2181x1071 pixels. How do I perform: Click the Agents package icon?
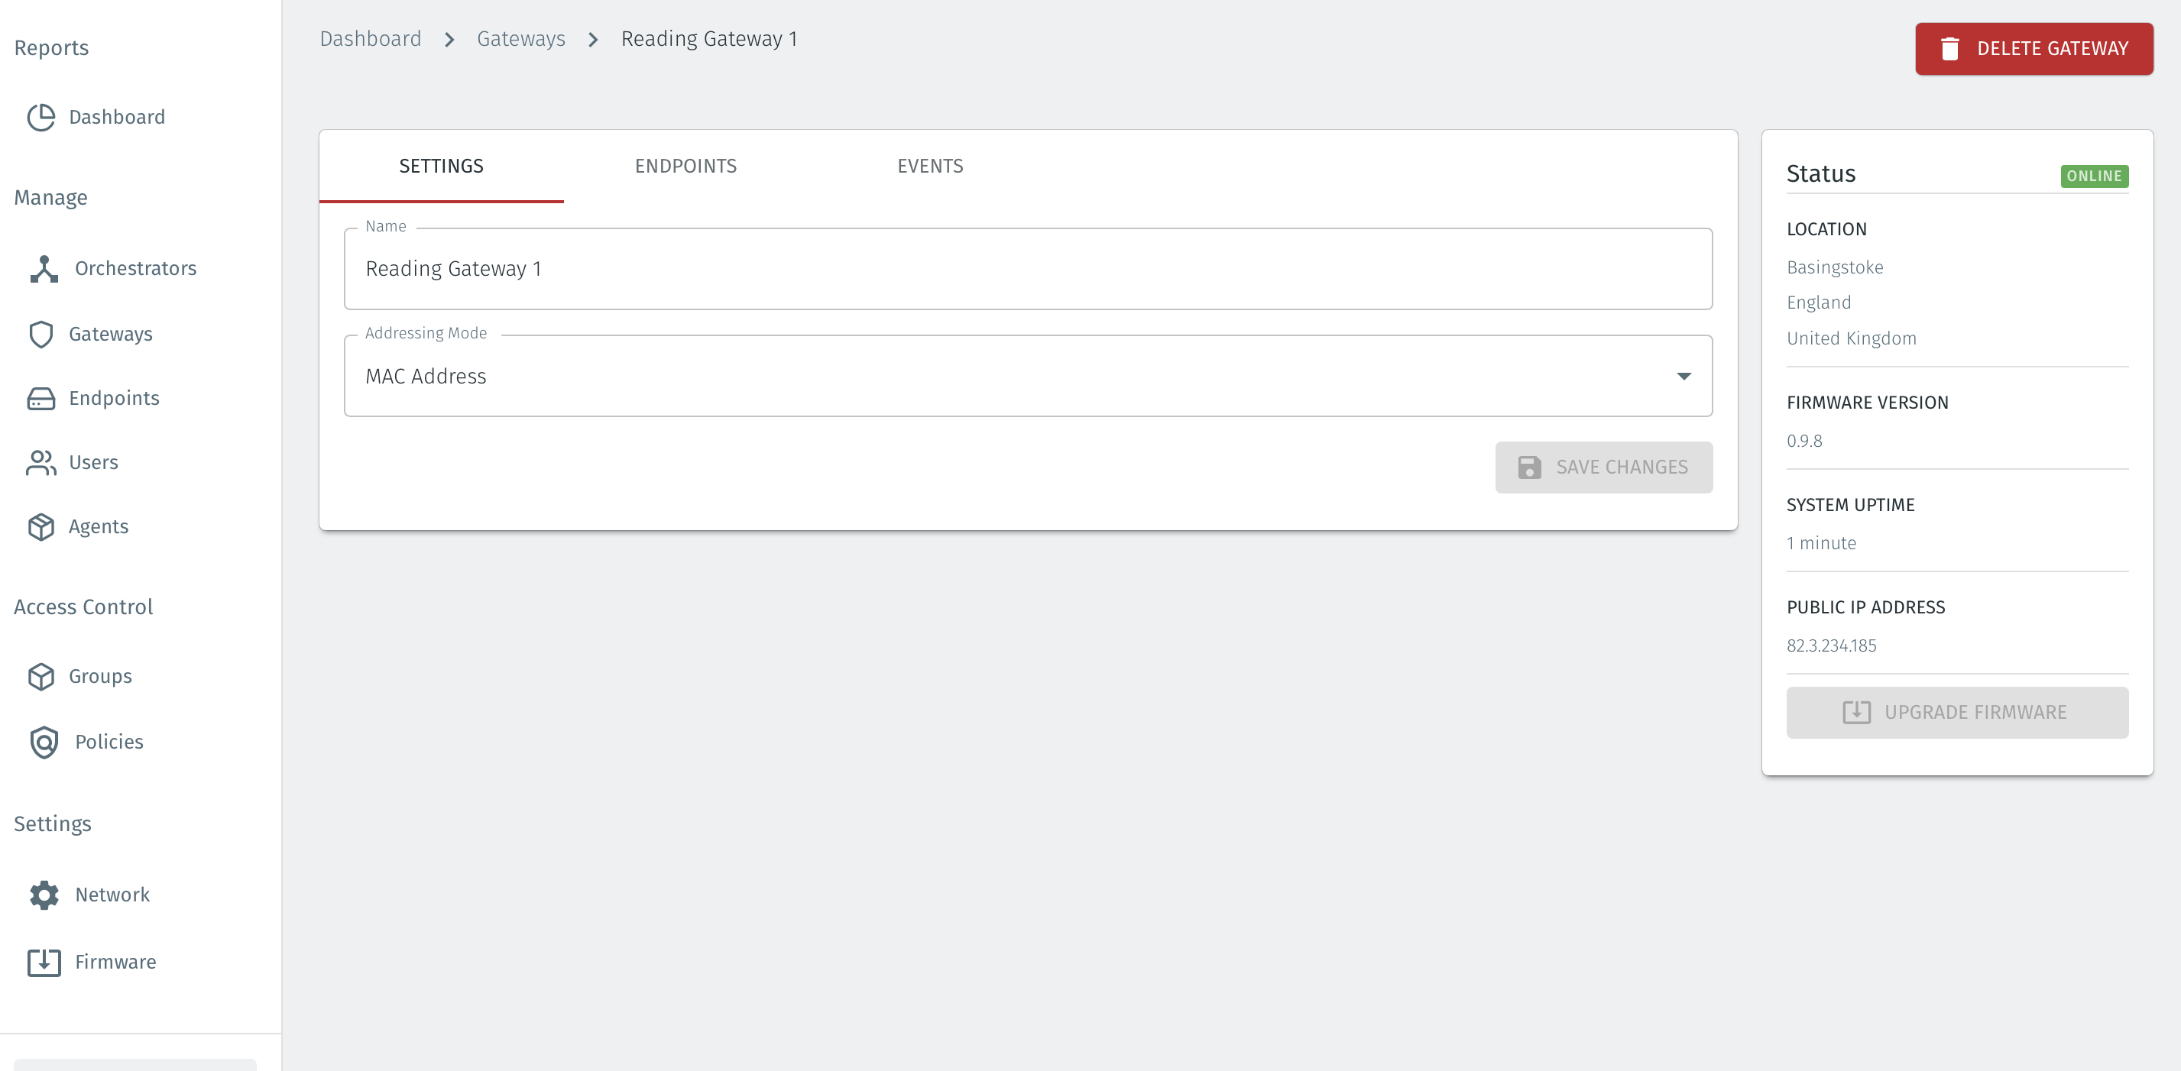(41, 526)
